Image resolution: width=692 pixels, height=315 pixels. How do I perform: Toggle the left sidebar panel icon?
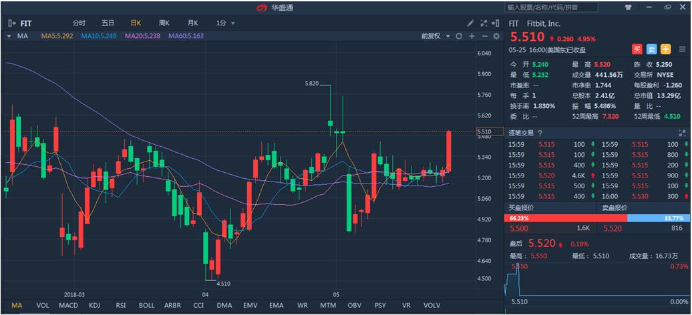(12, 23)
